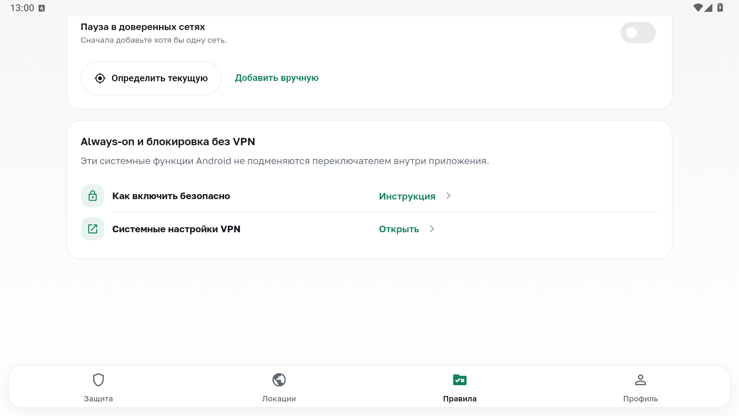Click the Сначала добавьте хотя бы одну сеть hint
The height and width of the screenshot is (416, 739).
coord(154,40)
